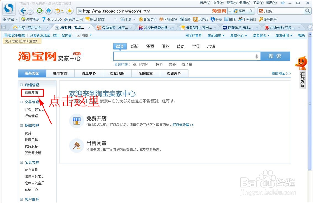
Task: Select the 店铺 search category tab
Action: coord(211,47)
